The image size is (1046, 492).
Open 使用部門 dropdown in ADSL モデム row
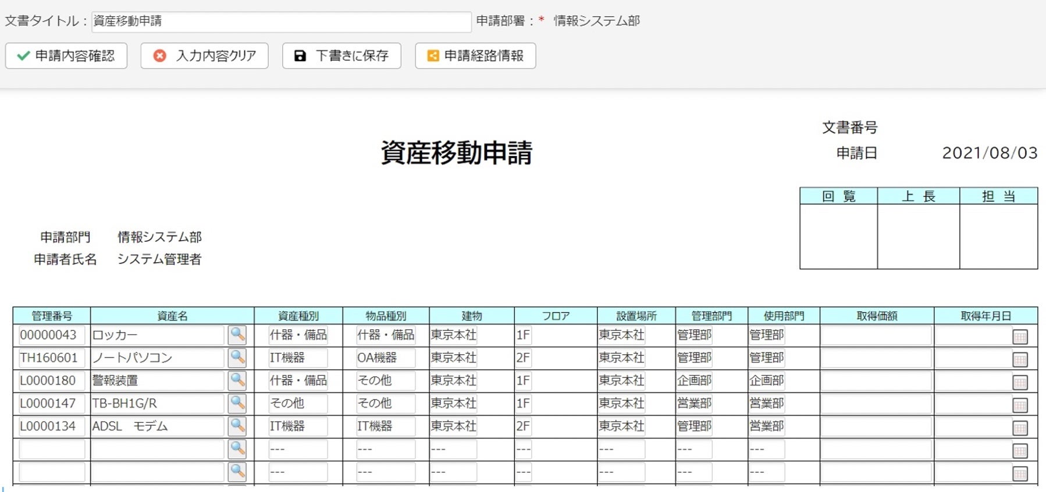click(766, 426)
